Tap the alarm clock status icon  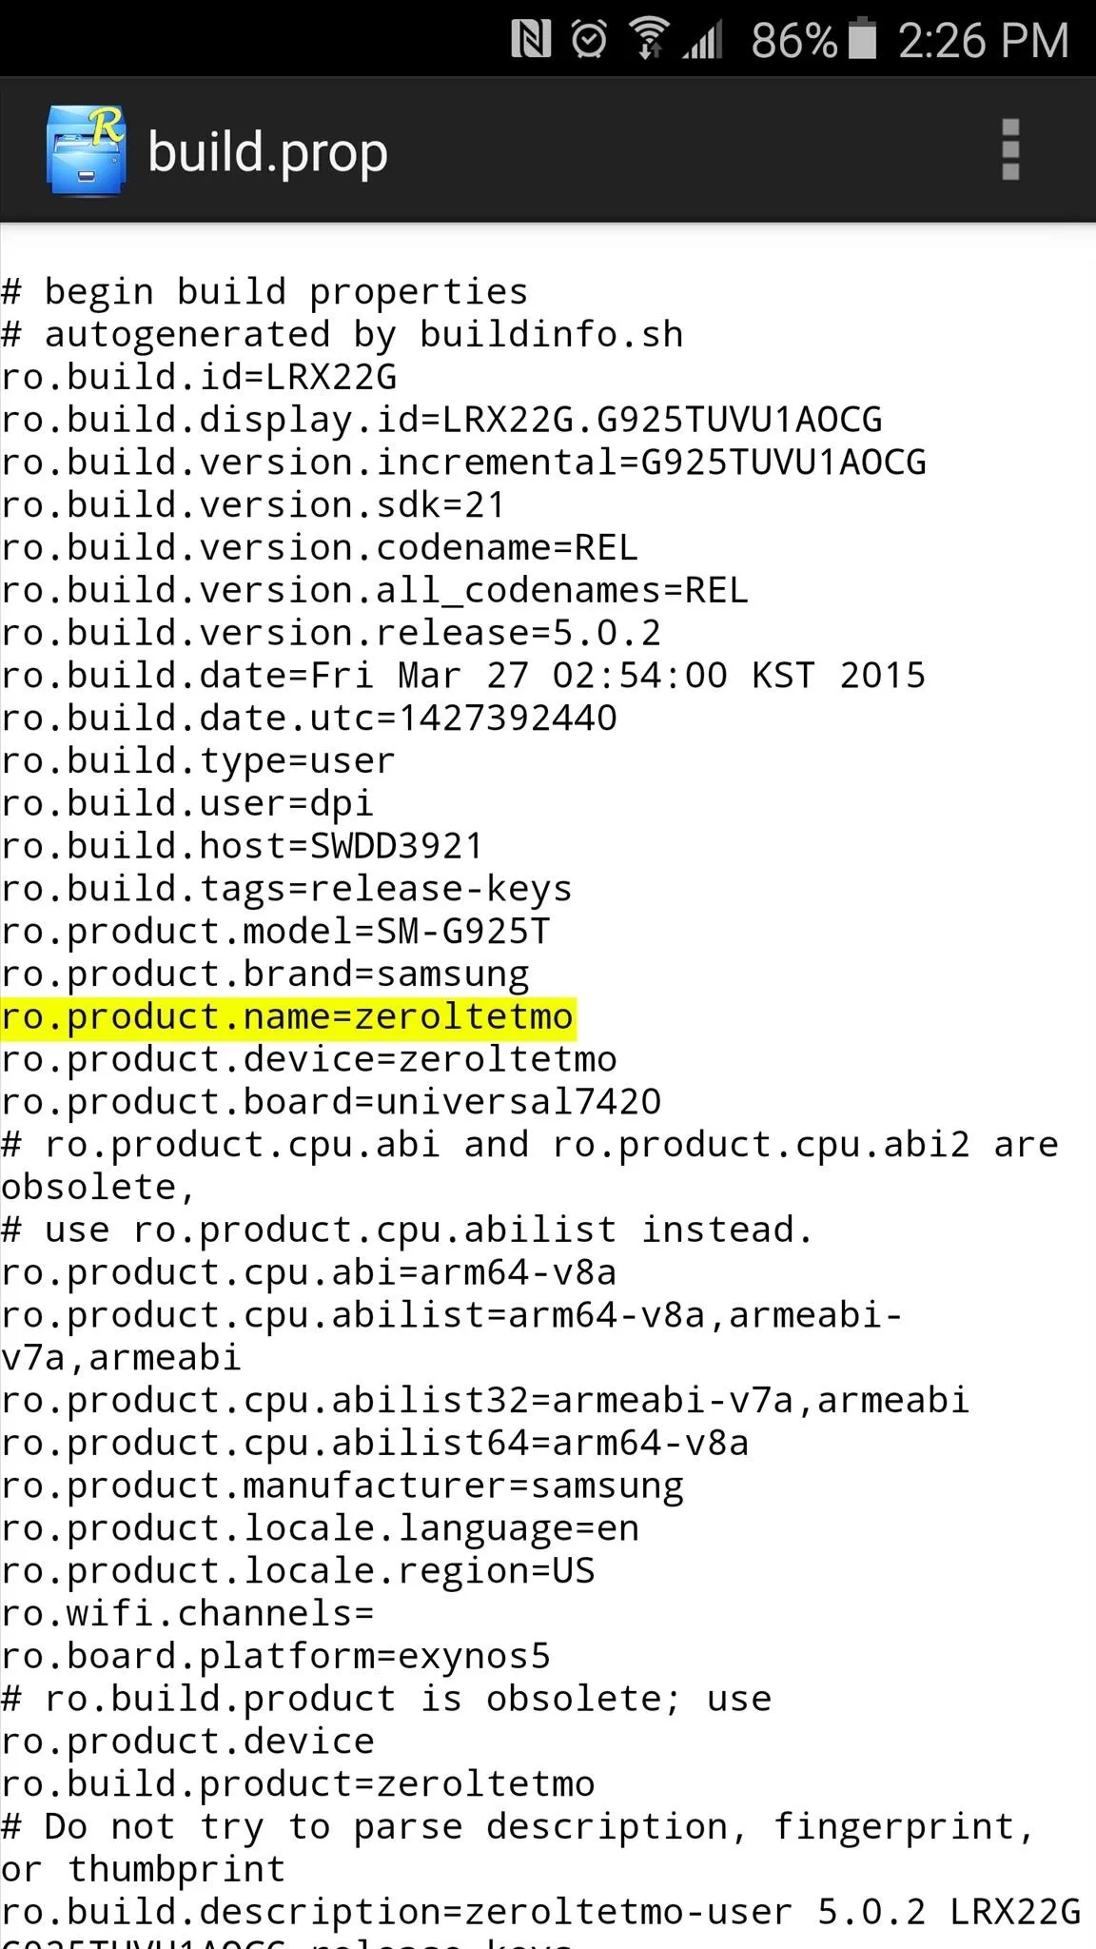tap(590, 40)
